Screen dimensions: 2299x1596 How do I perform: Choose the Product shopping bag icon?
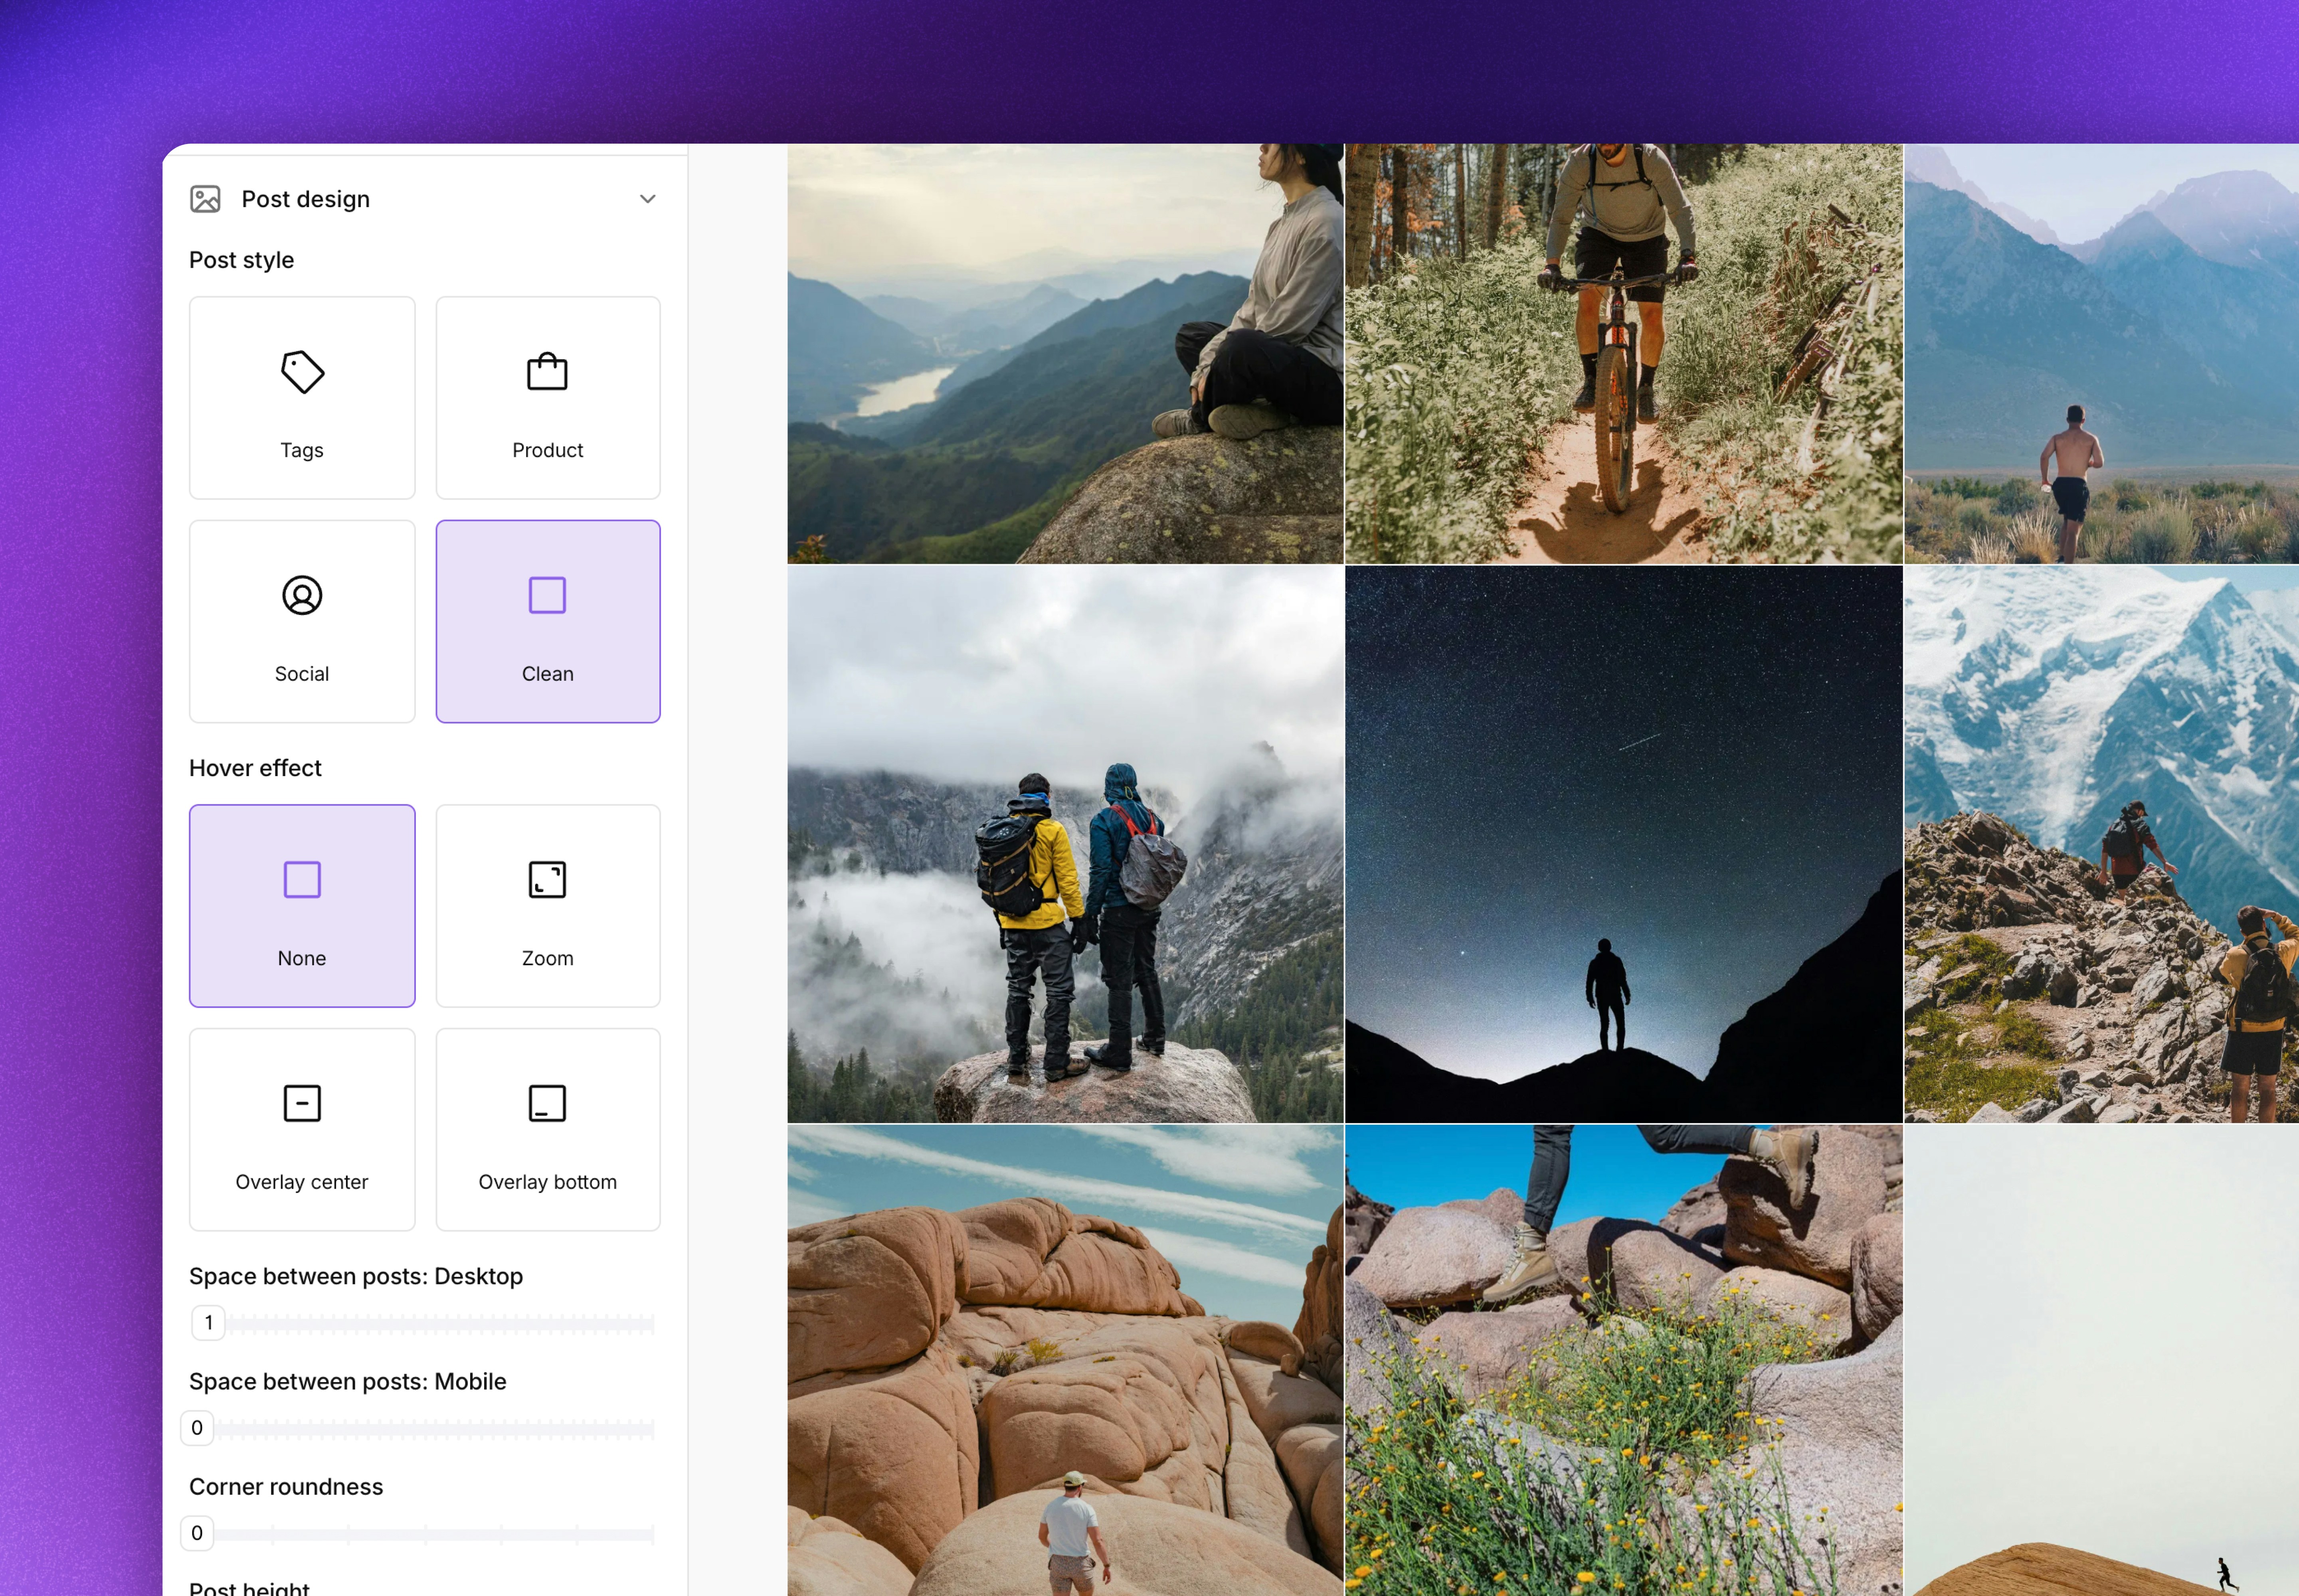pos(547,372)
